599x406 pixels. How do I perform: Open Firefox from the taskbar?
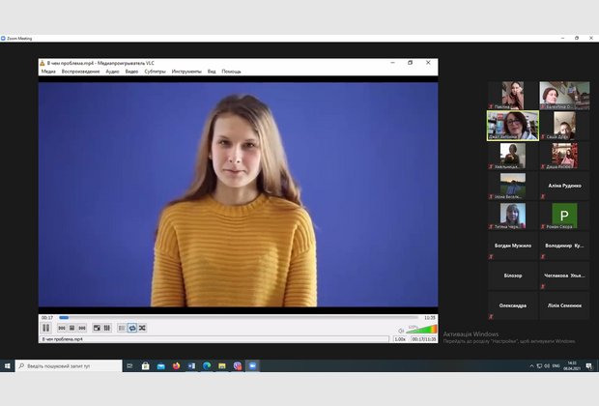(x=176, y=366)
